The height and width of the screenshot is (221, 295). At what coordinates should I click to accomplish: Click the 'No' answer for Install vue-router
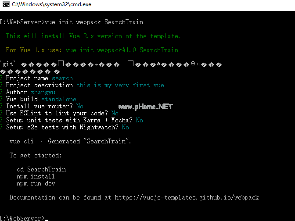point(80,107)
